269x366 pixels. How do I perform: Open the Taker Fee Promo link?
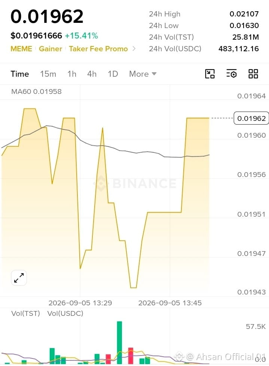tap(98, 49)
